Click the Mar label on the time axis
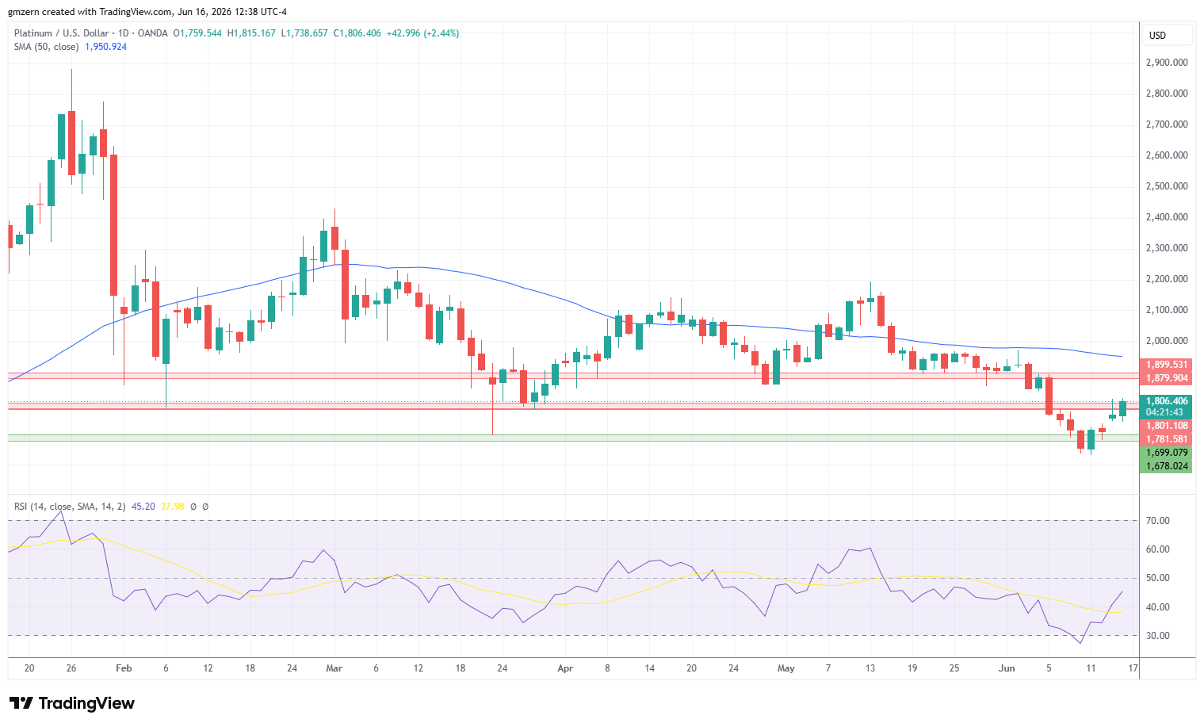The height and width of the screenshot is (727, 1204). tap(334, 668)
